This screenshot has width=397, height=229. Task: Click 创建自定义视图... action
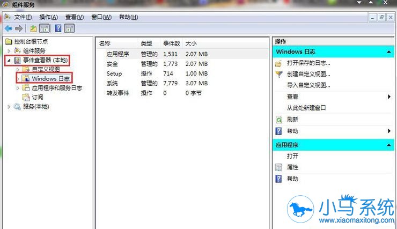(308, 74)
